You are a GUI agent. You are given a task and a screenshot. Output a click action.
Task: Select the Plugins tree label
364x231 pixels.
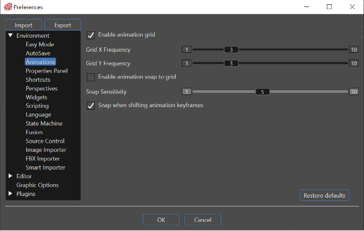tap(26, 194)
